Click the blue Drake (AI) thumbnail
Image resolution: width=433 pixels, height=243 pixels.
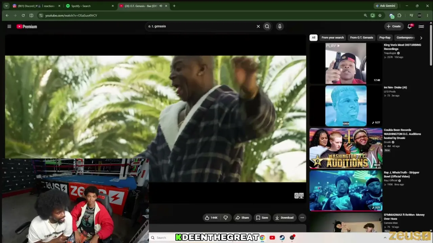346,106
